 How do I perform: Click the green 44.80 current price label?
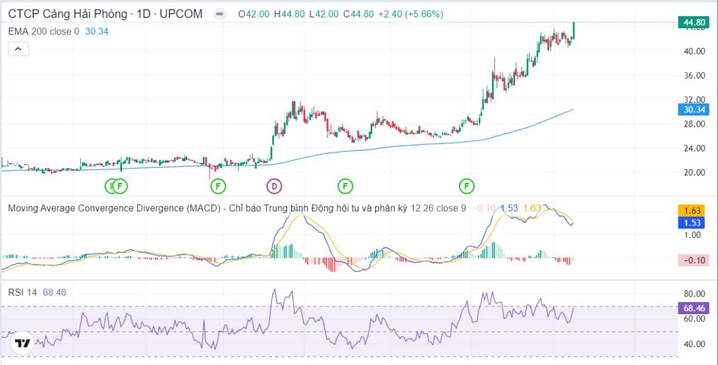[693, 23]
